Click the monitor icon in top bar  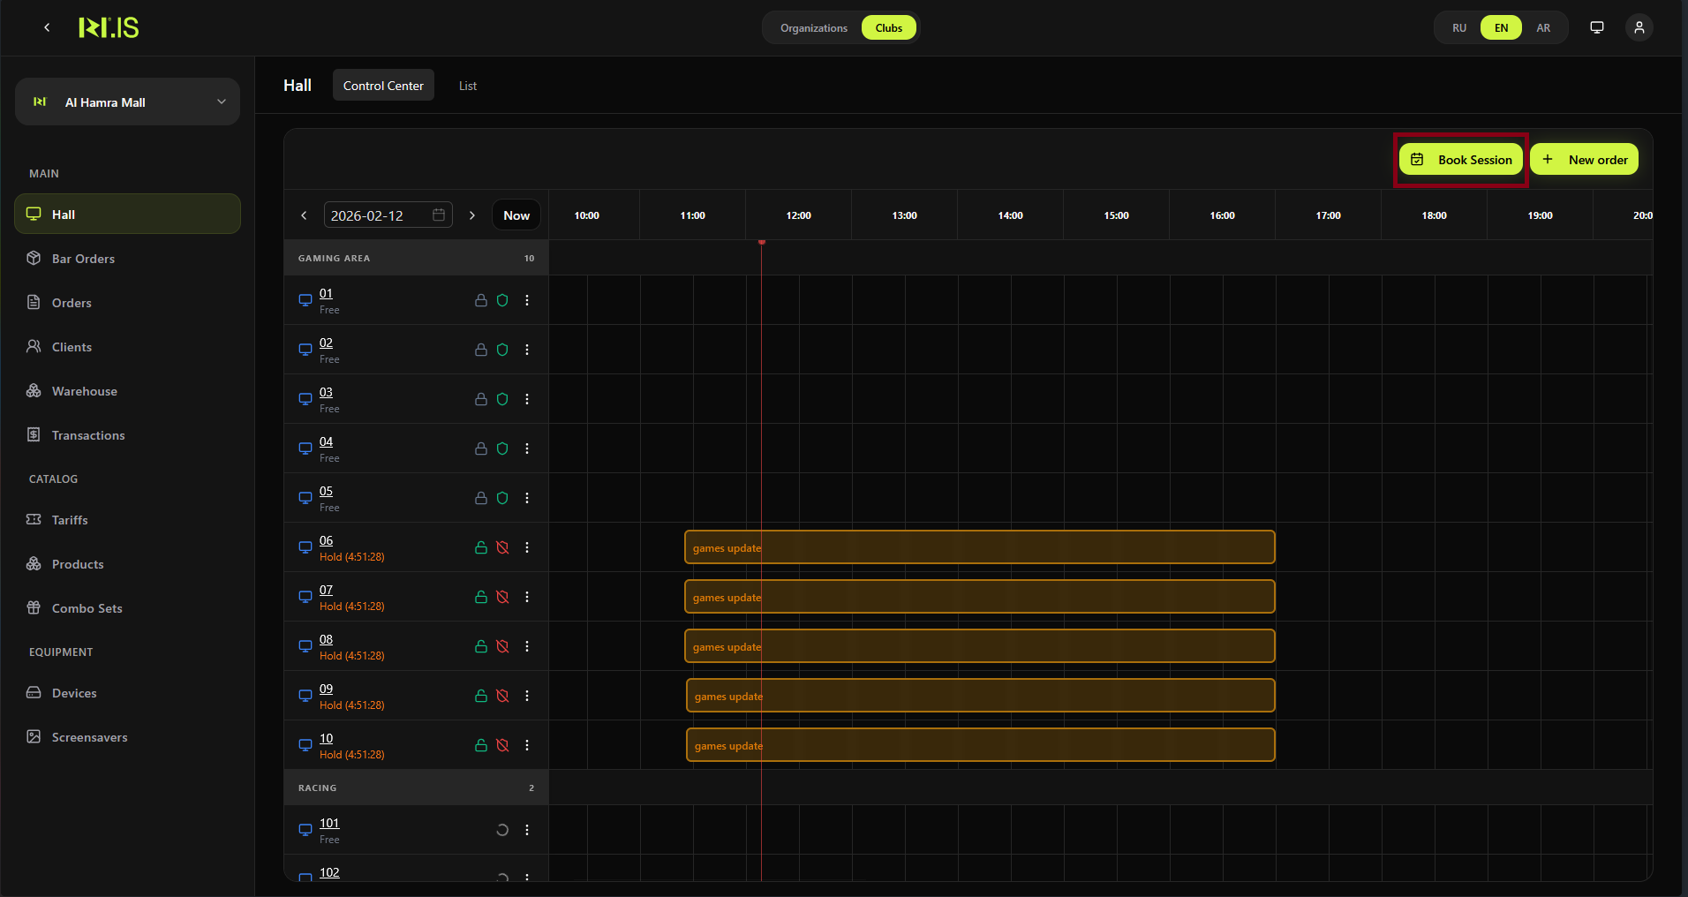1596,27
